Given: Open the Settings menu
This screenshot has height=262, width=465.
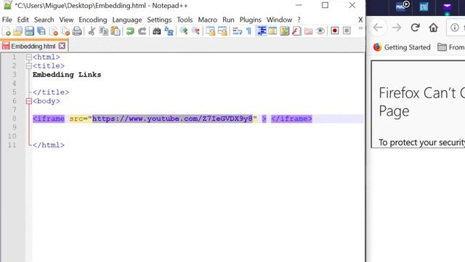Looking at the screenshot, I should click(159, 20).
